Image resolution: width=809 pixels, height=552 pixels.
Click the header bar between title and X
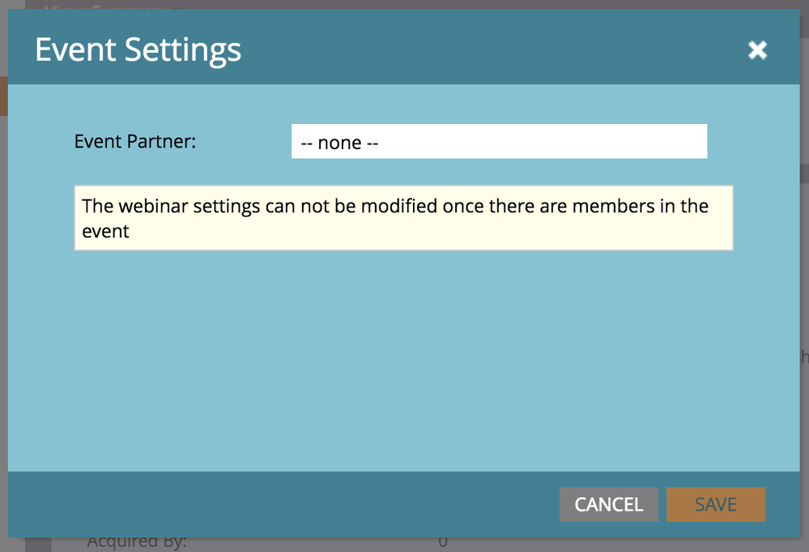tap(486, 50)
